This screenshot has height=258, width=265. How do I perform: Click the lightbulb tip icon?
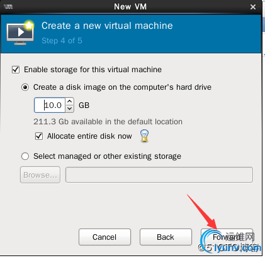(x=144, y=136)
